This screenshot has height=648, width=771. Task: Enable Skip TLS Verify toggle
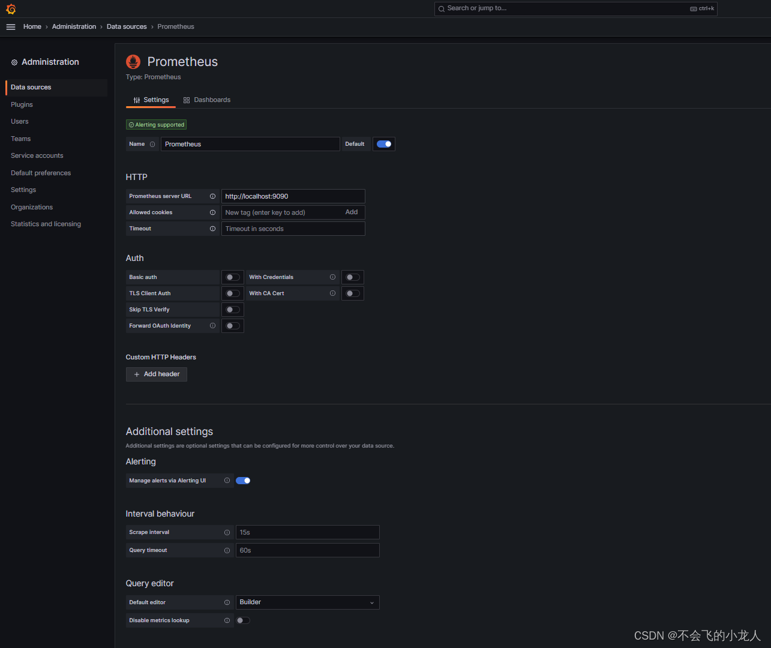[x=233, y=310]
